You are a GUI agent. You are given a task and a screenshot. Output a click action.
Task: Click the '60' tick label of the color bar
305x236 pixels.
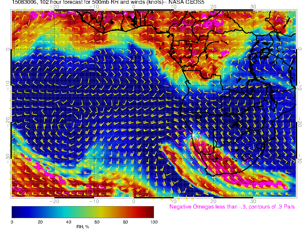(97, 222)
